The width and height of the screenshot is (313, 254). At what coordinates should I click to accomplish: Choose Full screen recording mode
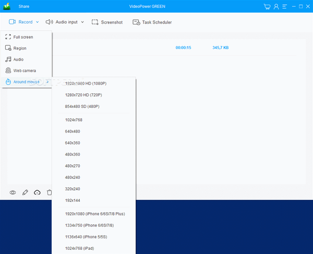click(27, 37)
